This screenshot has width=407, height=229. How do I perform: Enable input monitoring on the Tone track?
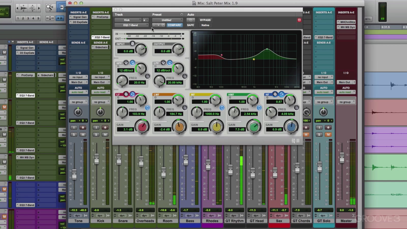(x=74, y=127)
